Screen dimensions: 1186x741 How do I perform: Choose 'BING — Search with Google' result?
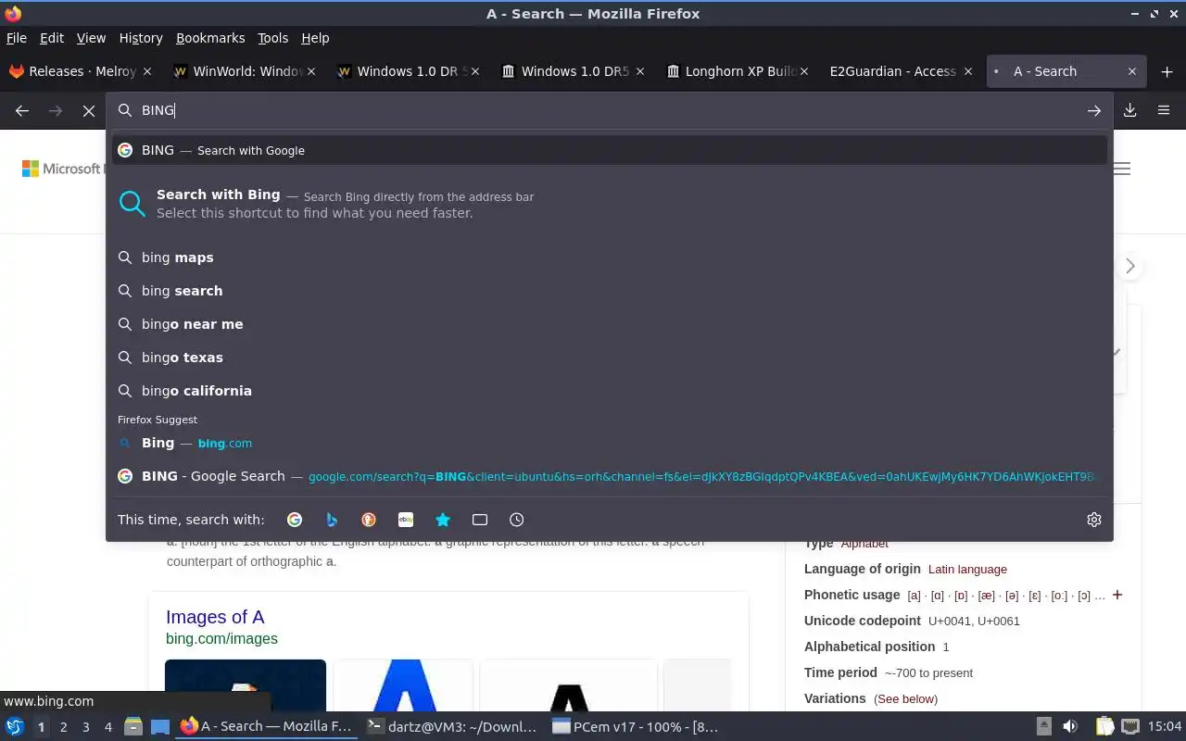click(610, 150)
